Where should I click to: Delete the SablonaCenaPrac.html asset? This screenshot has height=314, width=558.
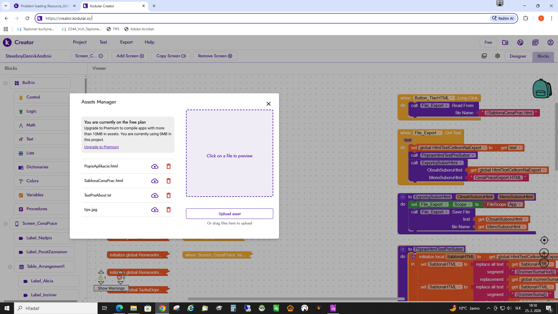point(168,181)
